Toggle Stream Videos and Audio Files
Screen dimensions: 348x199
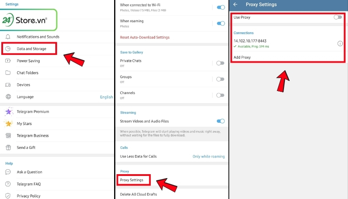tap(221, 121)
